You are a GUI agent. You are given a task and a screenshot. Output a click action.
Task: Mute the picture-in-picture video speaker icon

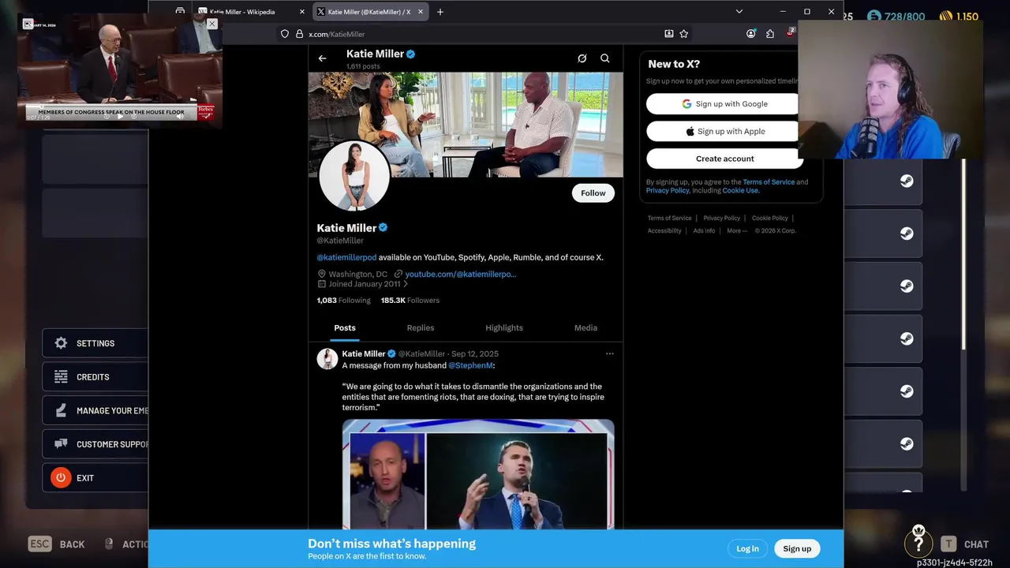coord(180,117)
